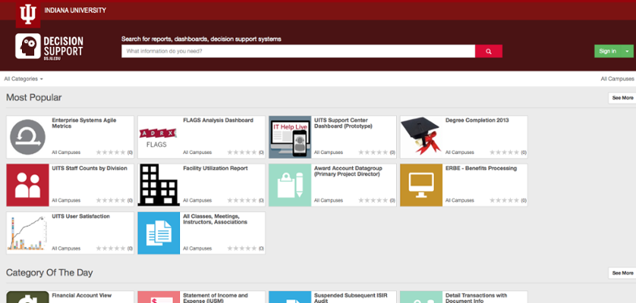This screenshot has width=636, height=303.
Task: Click the blue Suspended Subsequent ISIR icon
Action: [x=290, y=298]
